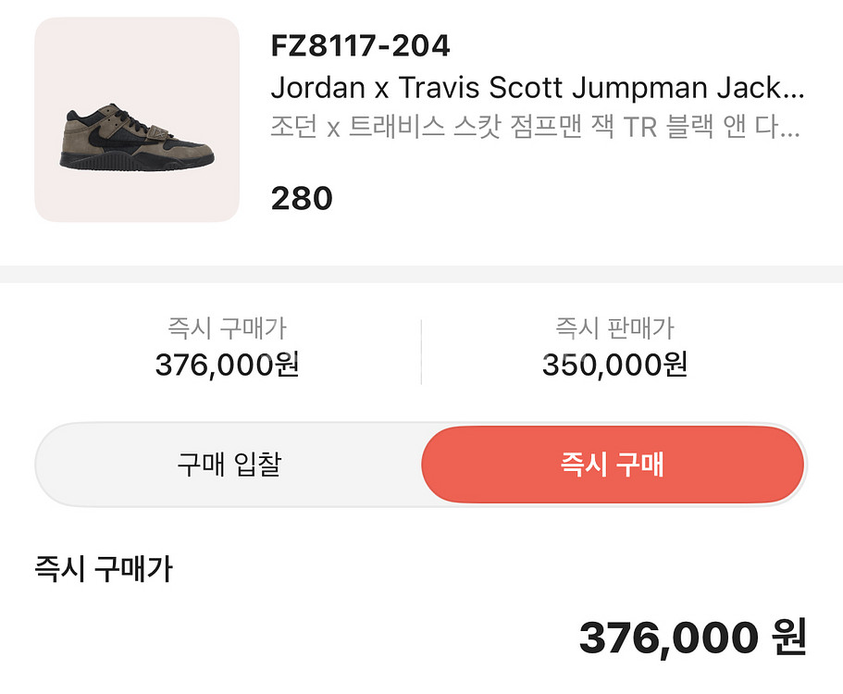The image size is (843, 694).
Task: Click the small 376,000원 buy-now price
Action: [x=227, y=366]
